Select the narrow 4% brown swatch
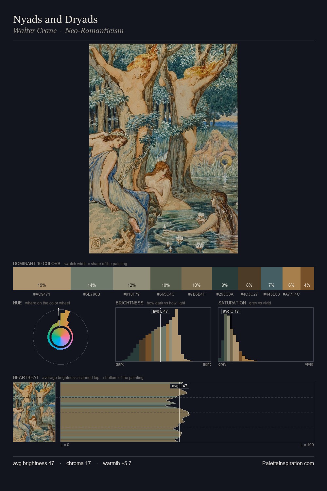The width and height of the screenshot is (327, 491). coord(307,279)
